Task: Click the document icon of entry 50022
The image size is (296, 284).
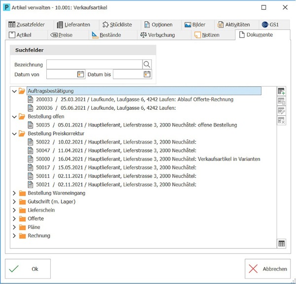Action: click(x=31, y=142)
